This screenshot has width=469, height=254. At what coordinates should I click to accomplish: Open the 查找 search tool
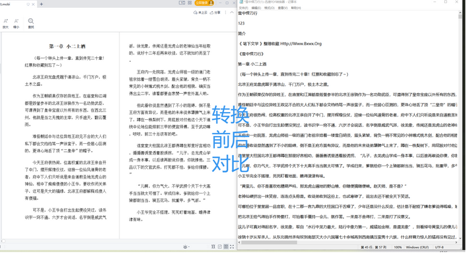point(31,23)
